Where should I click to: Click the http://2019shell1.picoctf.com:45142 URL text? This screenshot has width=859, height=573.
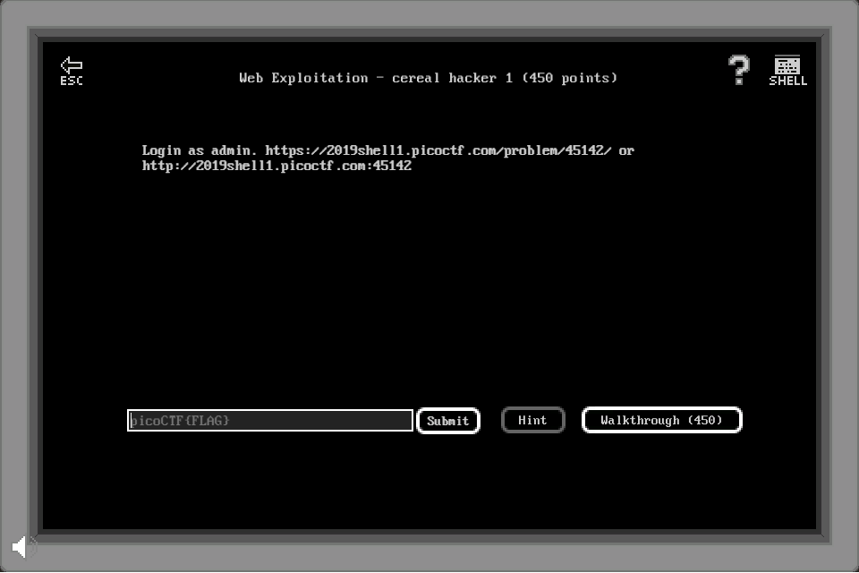276,166
